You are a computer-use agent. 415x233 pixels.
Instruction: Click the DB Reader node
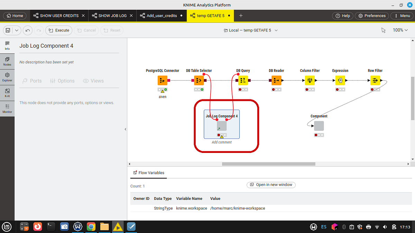pos(276,80)
